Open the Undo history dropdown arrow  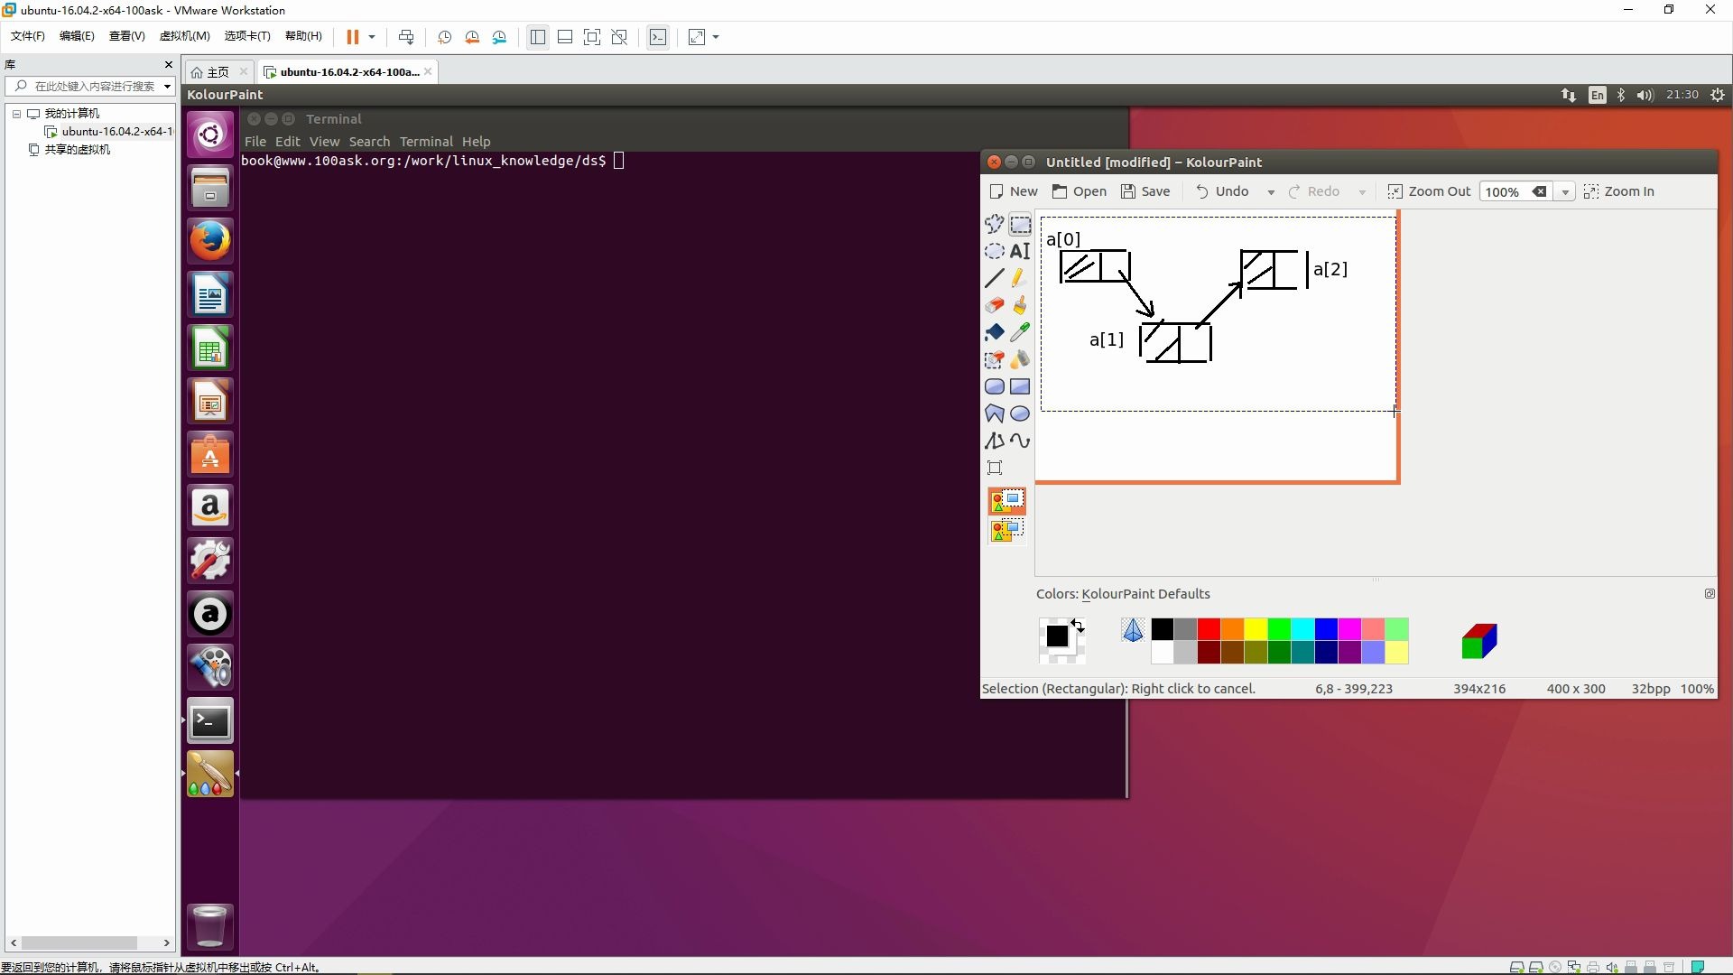tap(1271, 192)
